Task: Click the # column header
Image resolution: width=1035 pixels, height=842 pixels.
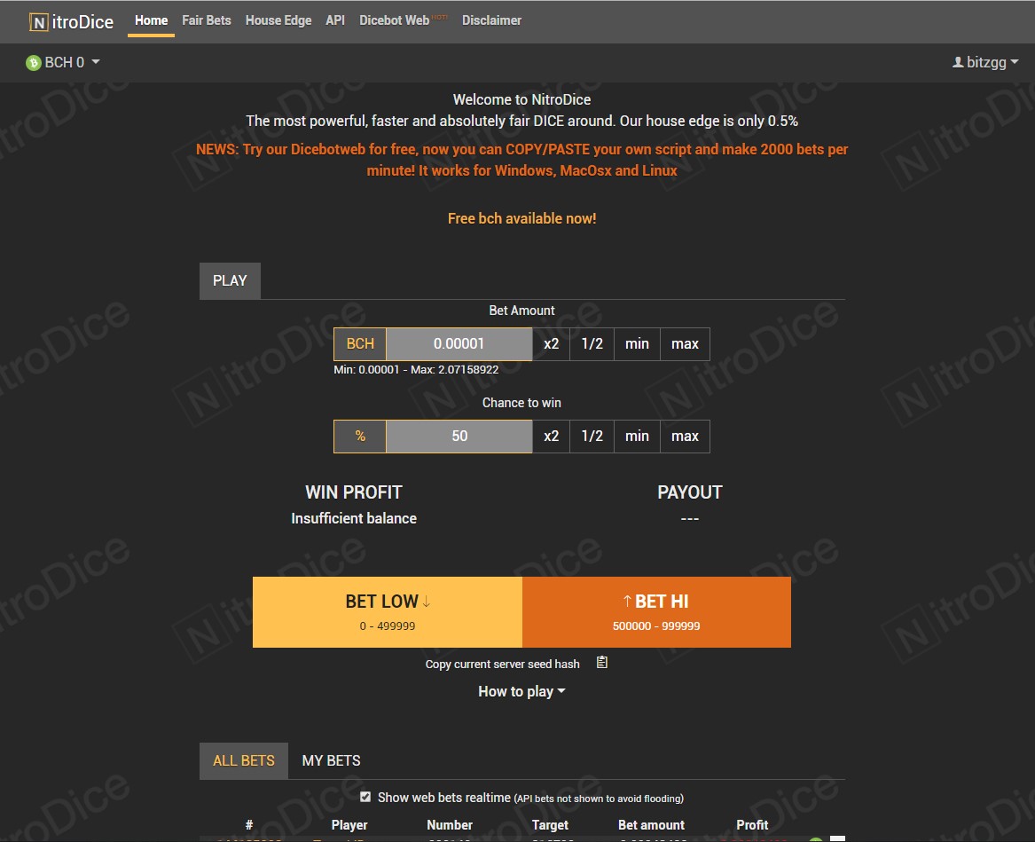Action: 249,825
